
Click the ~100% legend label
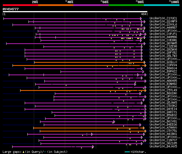(x=174, y=2)
